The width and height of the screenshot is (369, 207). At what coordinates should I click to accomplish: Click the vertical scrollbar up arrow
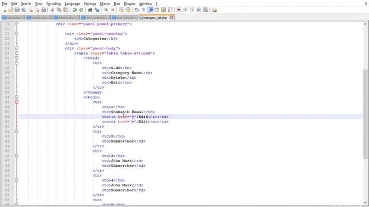click(x=365, y=24)
